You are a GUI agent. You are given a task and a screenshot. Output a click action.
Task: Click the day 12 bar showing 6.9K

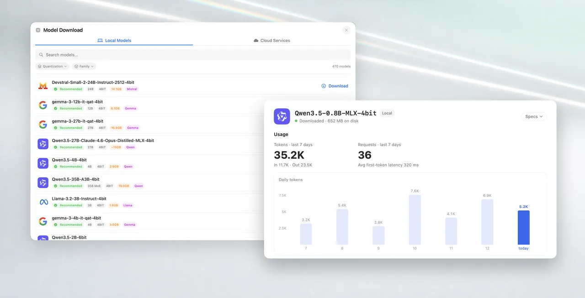tap(487, 222)
